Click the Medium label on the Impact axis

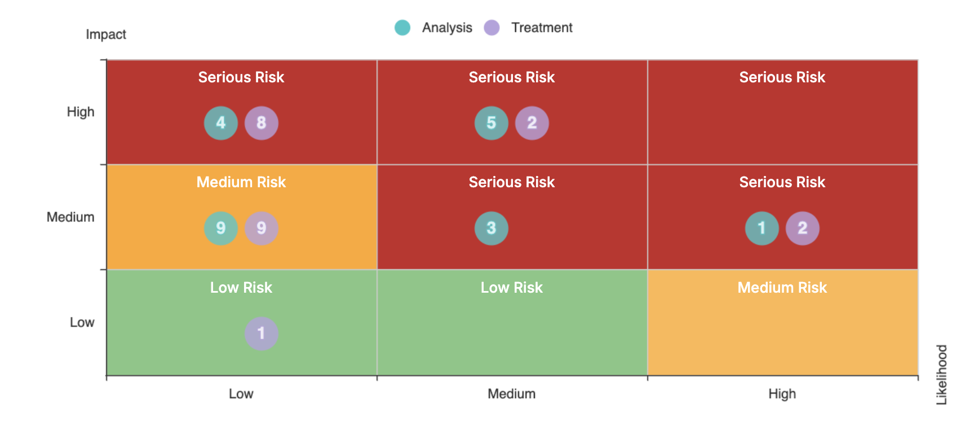click(70, 217)
